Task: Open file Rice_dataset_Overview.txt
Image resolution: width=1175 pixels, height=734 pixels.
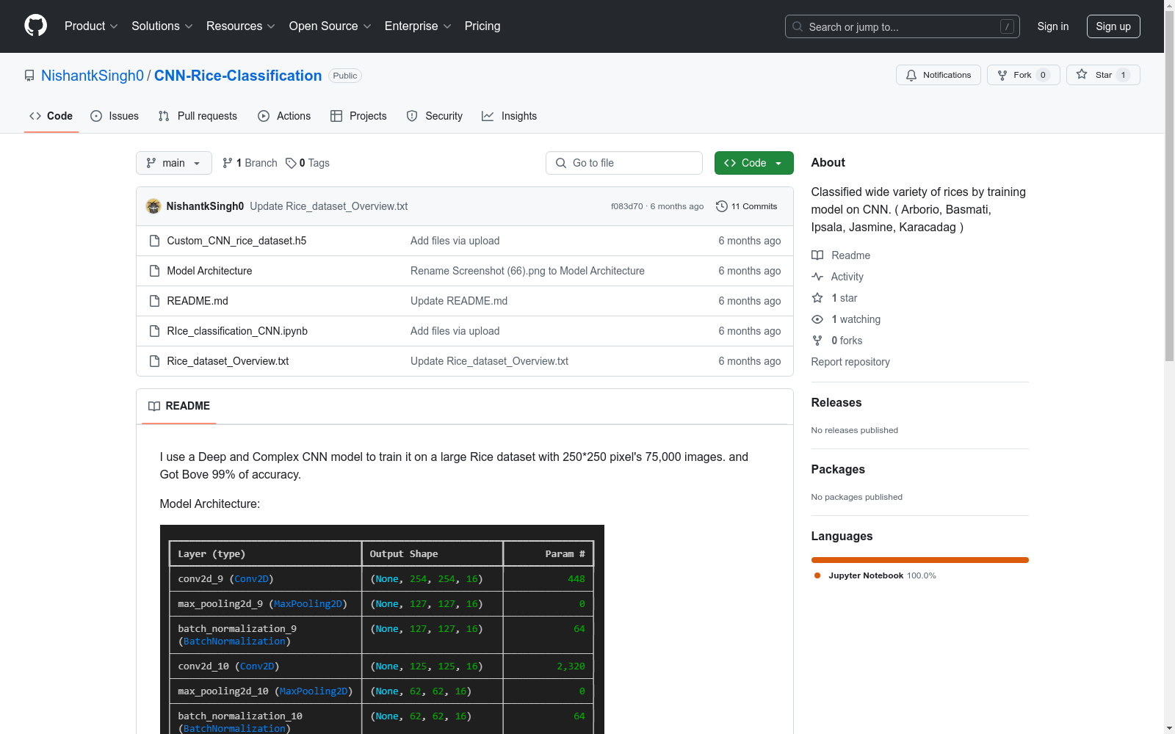Action: (x=228, y=361)
